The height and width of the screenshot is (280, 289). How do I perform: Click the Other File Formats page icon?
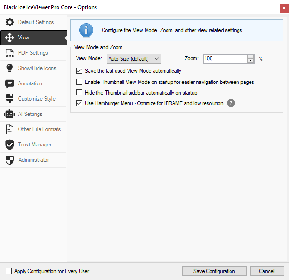(10, 129)
